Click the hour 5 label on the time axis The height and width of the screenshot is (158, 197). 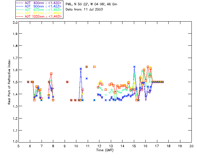click(x=18, y=146)
